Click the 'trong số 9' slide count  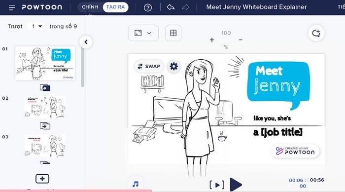pos(63,27)
